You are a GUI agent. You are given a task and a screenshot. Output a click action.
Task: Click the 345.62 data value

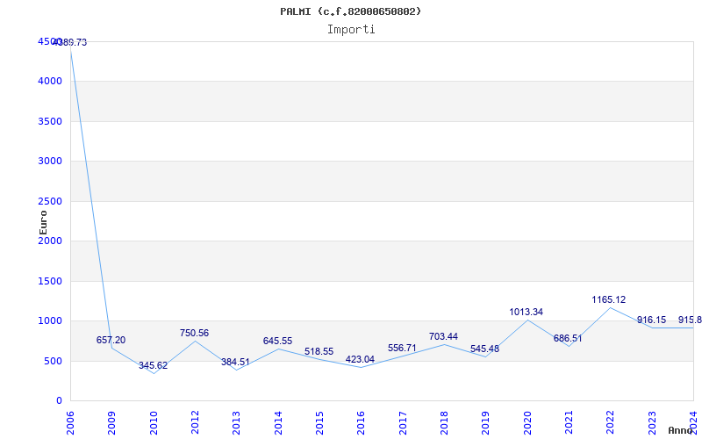click(x=153, y=365)
